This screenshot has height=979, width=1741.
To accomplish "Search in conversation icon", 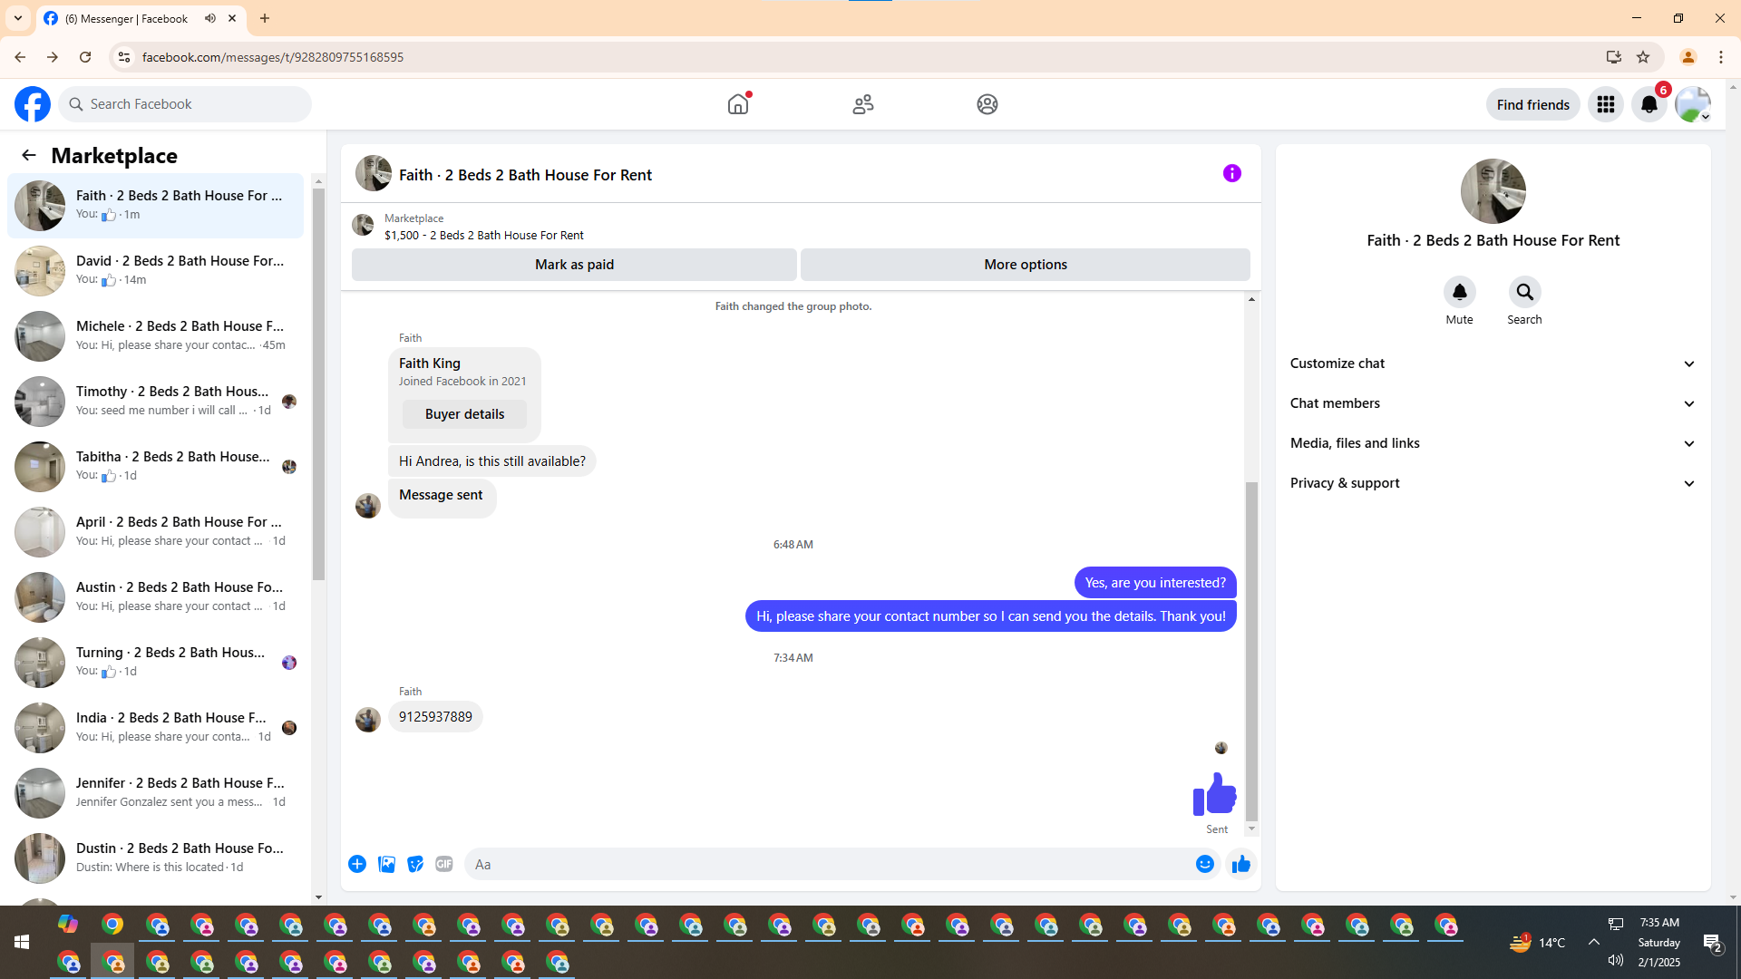I will (x=1524, y=292).
